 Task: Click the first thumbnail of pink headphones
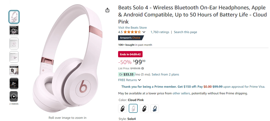coord(14,17)
